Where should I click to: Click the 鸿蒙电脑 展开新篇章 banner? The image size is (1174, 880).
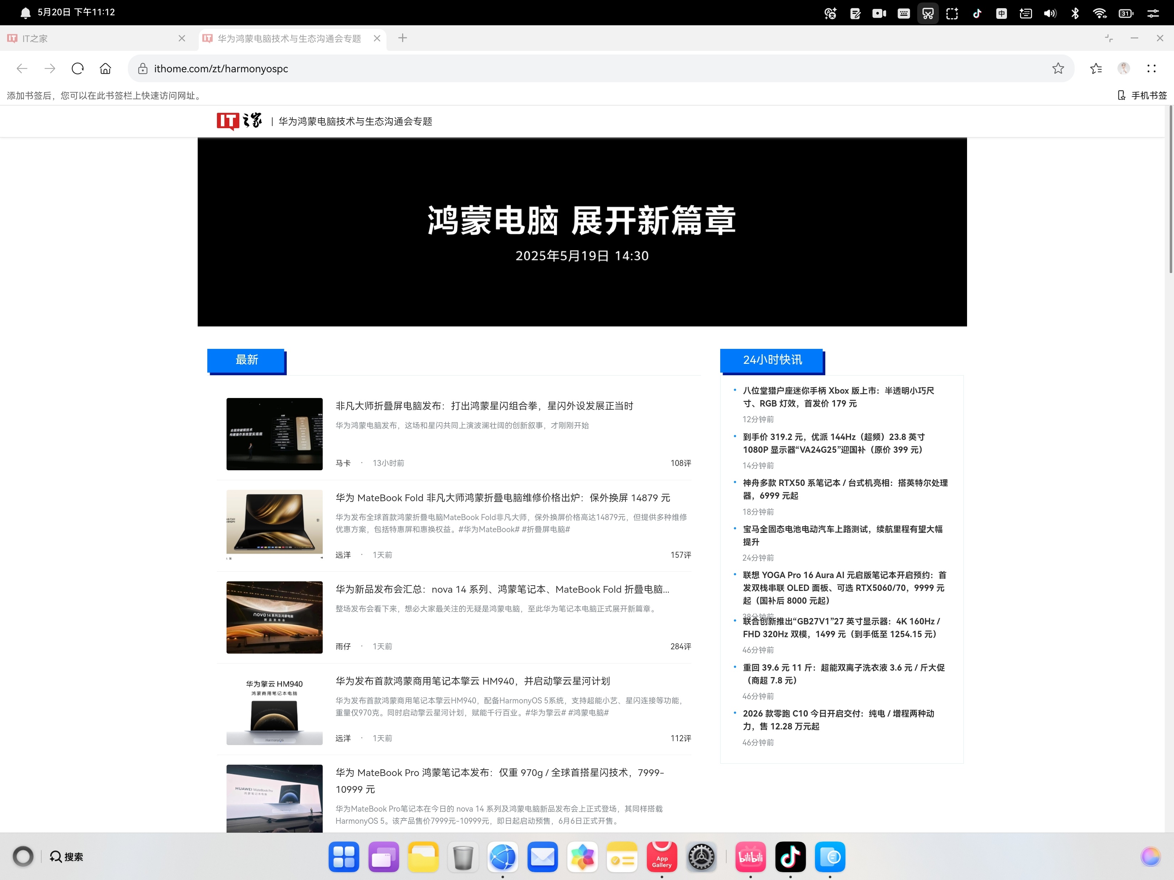pyautogui.click(x=582, y=232)
